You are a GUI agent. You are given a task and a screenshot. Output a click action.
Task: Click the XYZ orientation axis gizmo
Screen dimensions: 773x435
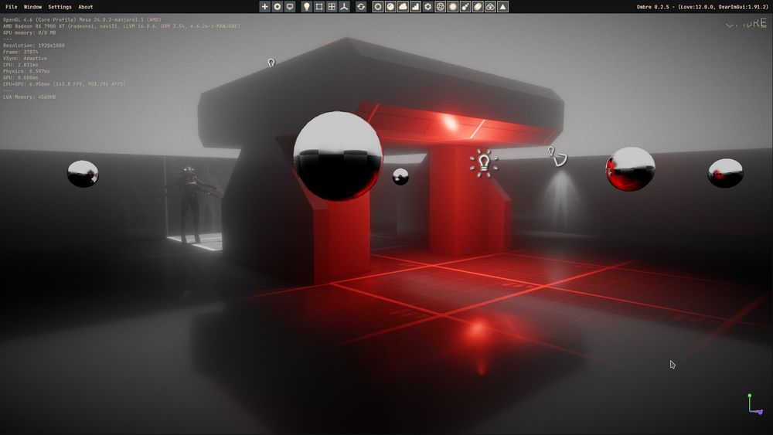click(x=754, y=404)
